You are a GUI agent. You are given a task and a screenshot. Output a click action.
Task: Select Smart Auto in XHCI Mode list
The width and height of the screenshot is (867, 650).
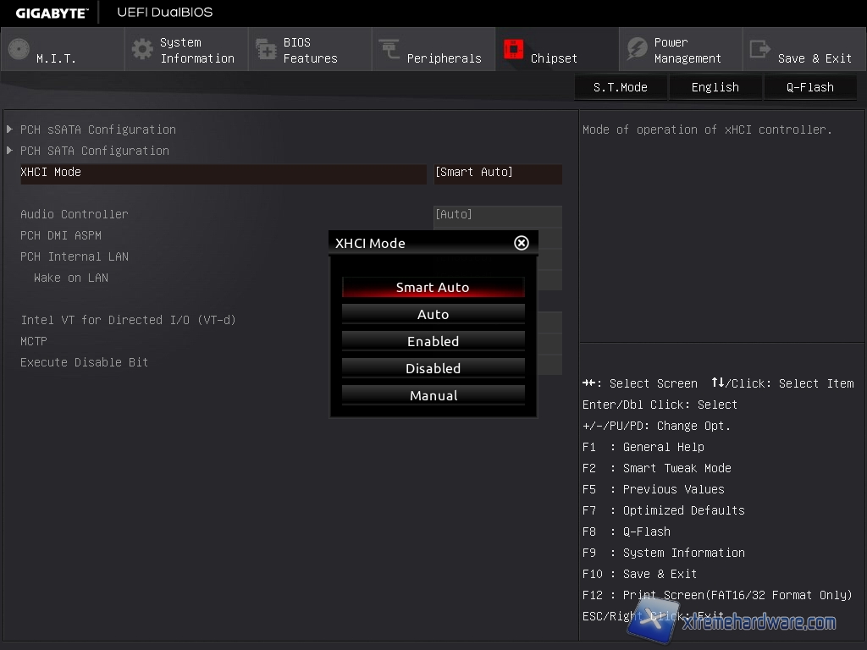(x=433, y=288)
